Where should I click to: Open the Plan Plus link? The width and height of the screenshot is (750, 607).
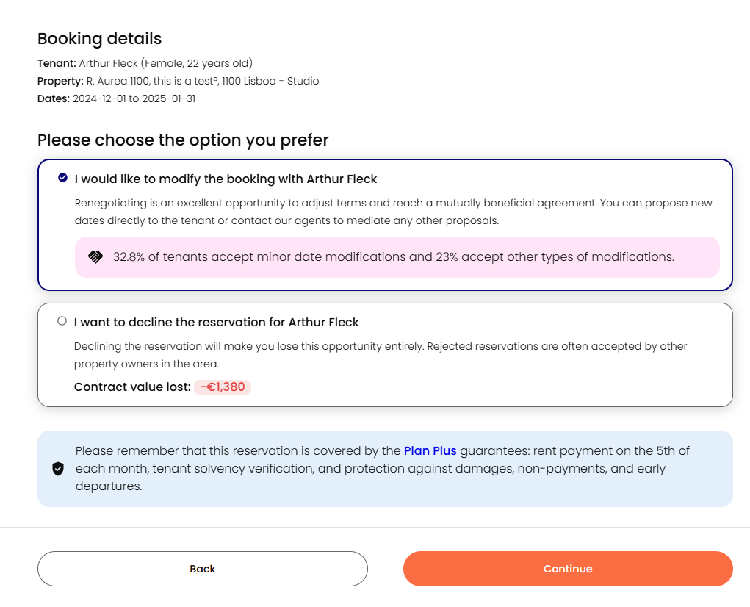click(430, 450)
